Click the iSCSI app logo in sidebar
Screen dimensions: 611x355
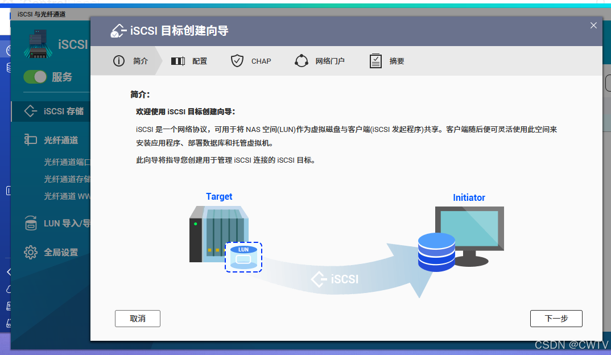[38, 44]
